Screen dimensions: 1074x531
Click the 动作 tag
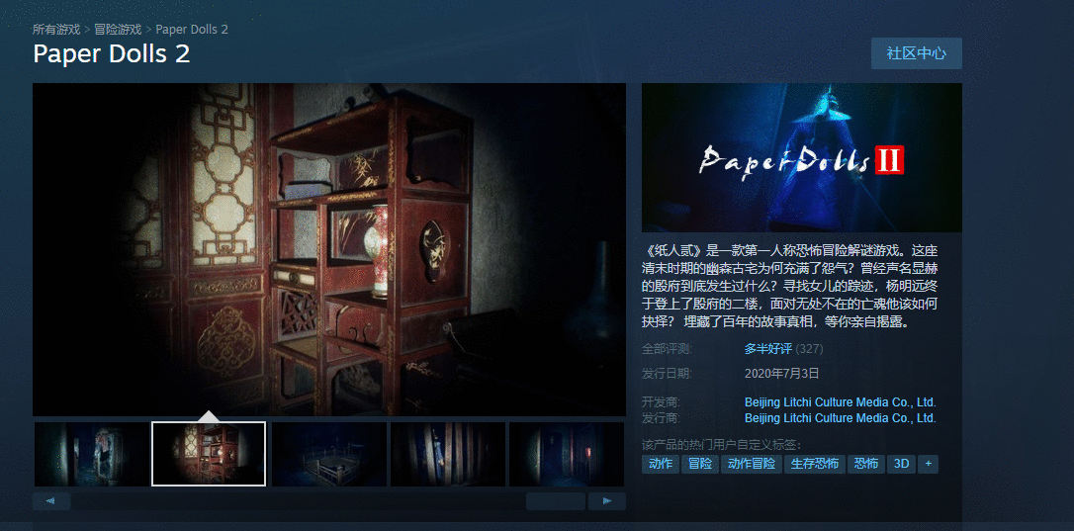(x=660, y=464)
